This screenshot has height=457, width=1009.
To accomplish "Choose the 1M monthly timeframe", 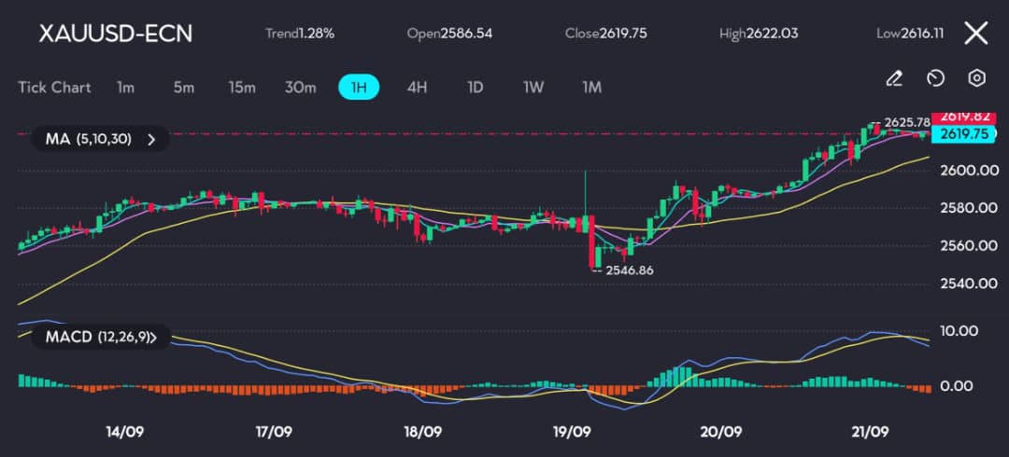I will (591, 88).
